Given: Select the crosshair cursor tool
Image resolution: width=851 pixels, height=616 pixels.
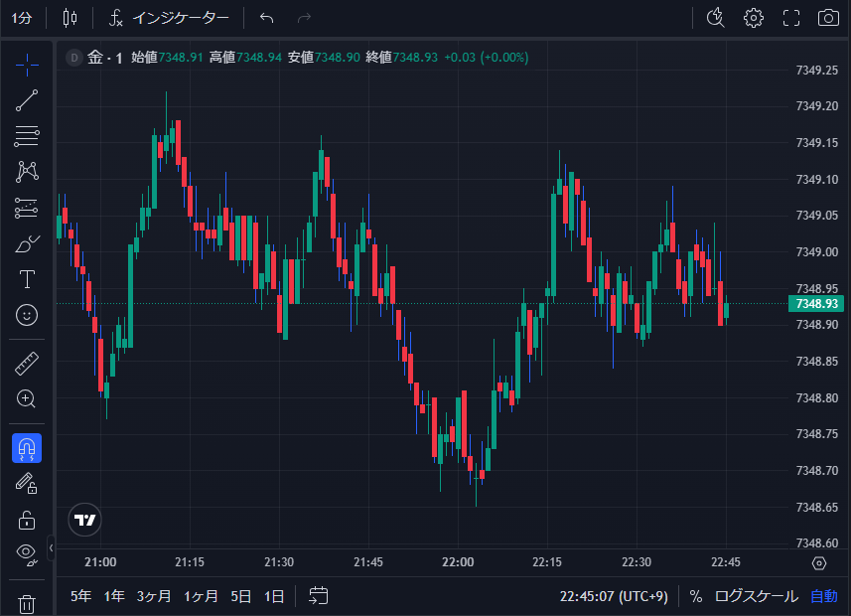Looking at the screenshot, I should (27, 66).
